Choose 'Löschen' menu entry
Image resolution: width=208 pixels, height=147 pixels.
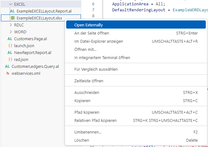[x=136, y=140]
